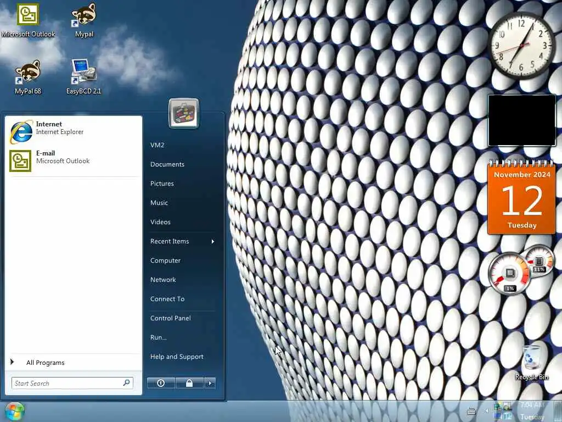
Task: Click in the Start Search field
Action: click(72, 383)
